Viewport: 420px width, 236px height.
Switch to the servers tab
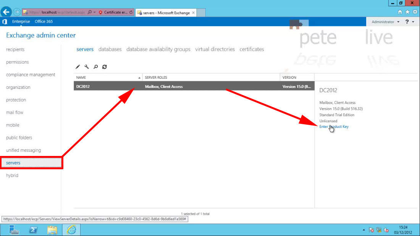click(x=85, y=49)
